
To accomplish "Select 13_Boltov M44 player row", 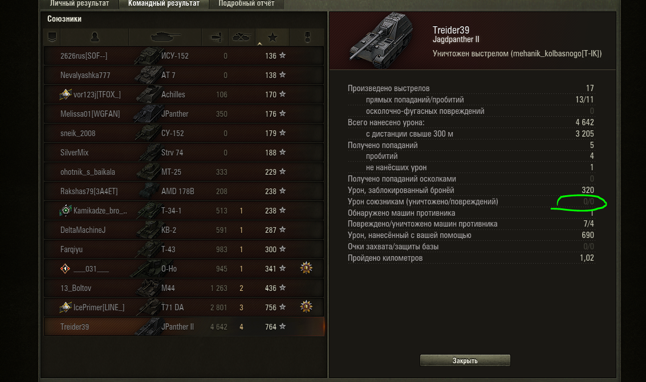I will point(184,288).
